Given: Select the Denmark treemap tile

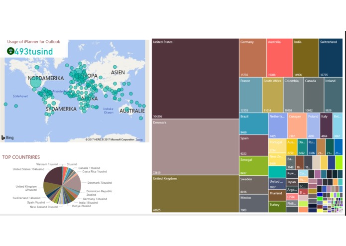Looking at the screenshot, I should tap(195, 147).
